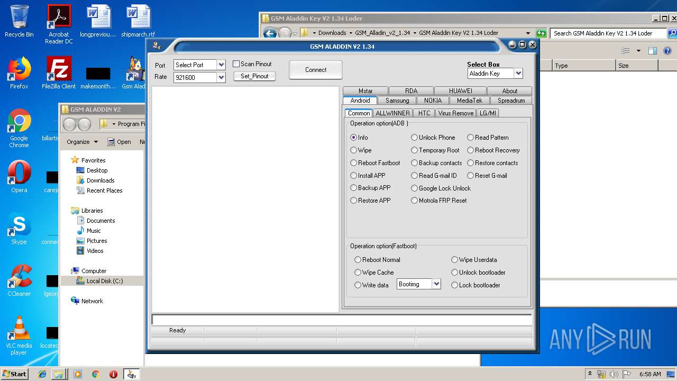Expand GSM_Alladin_v2_1.34 breadcrumb arrow
Viewport: 677px width, 381px height.
pos(414,33)
